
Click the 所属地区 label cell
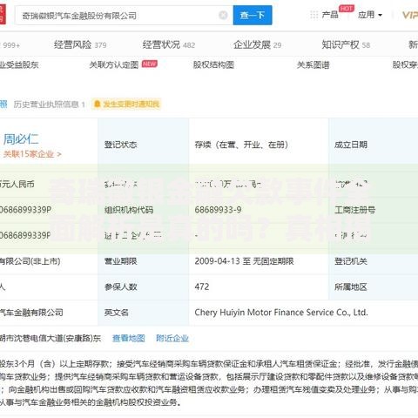(374, 287)
